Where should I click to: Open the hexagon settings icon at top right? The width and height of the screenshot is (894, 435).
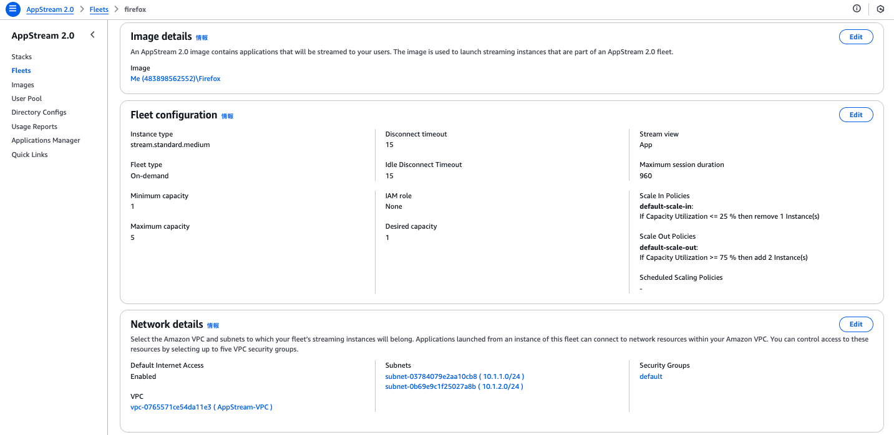point(880,9)
